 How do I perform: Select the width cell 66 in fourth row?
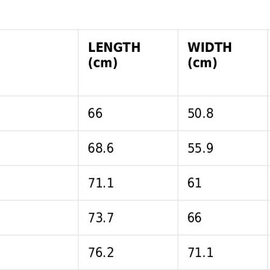point(222,218)
